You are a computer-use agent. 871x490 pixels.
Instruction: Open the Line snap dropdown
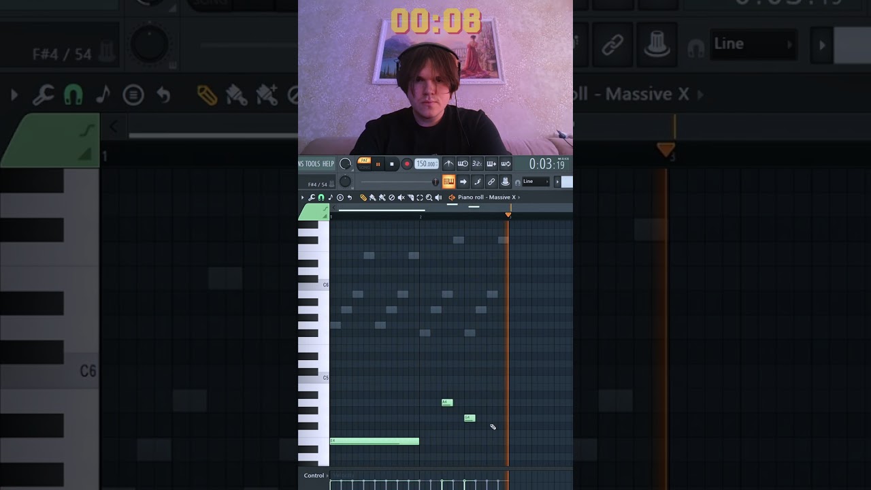(536, 182)
